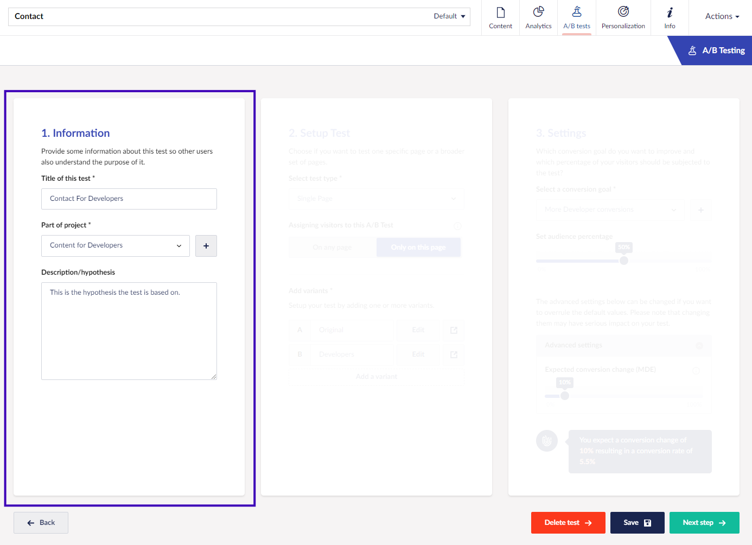The image size is (752, 545).
Task: Open the Actions menu
Action: pos(722,17)
